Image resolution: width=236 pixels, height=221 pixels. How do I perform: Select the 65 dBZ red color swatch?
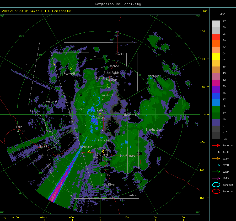[216, 37]
